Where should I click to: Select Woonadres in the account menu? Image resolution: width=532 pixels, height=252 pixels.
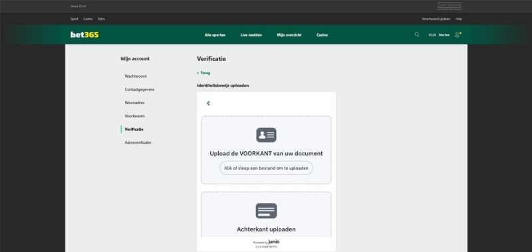(134, 103)
